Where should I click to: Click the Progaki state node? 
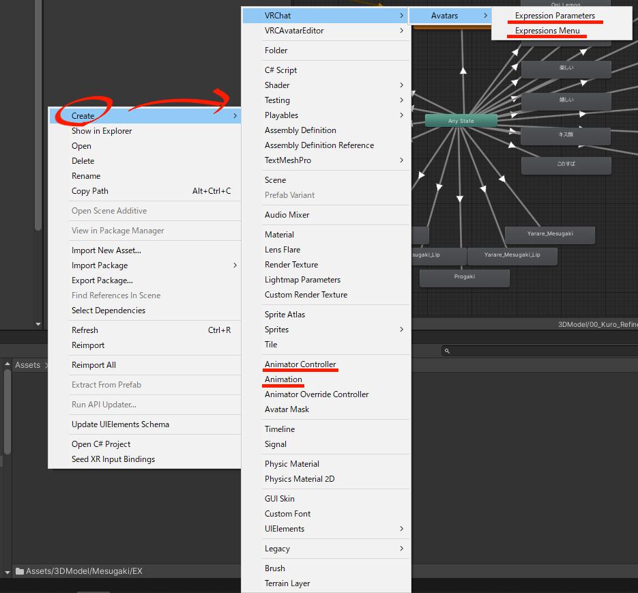(464, 277)
